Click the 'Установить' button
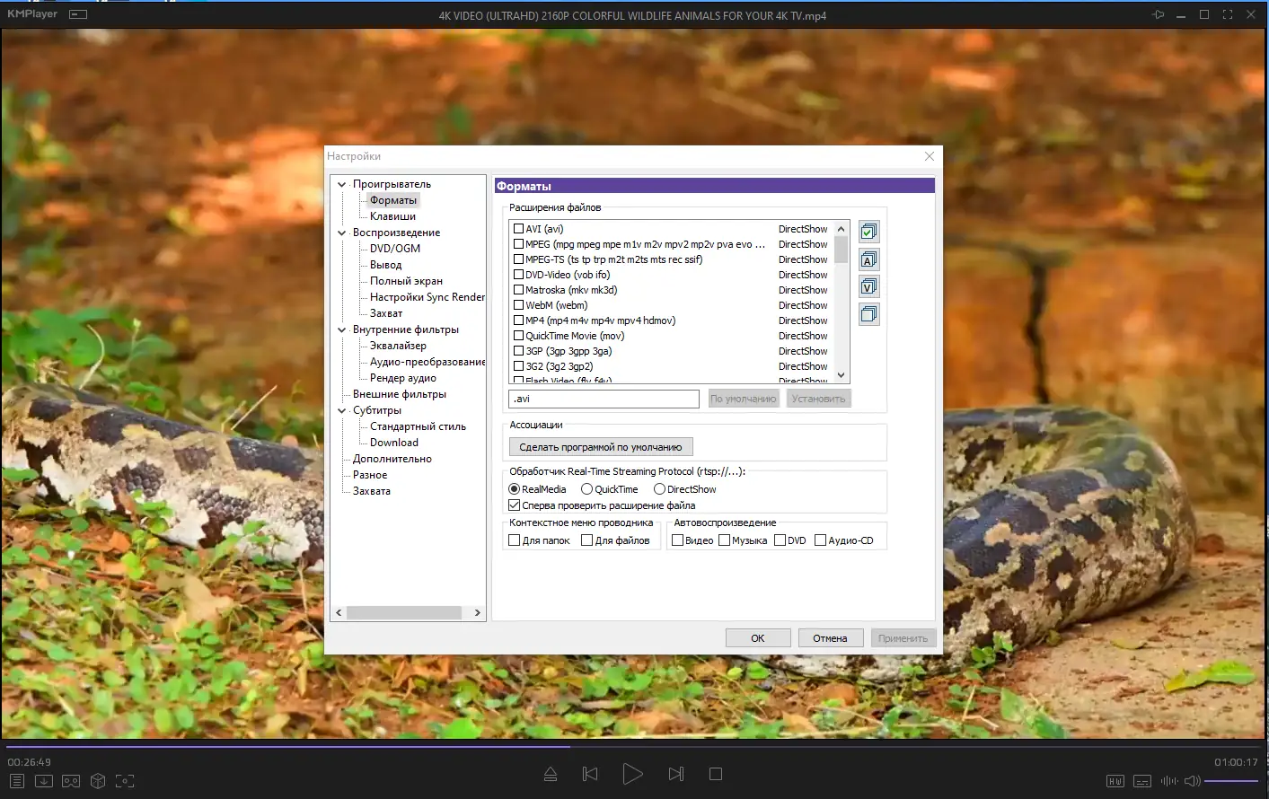This screenshot has width=1269, height=799. [818, 399]
